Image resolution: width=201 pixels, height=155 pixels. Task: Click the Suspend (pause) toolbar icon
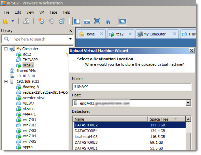pyautogui.click(x=6, y=21)
